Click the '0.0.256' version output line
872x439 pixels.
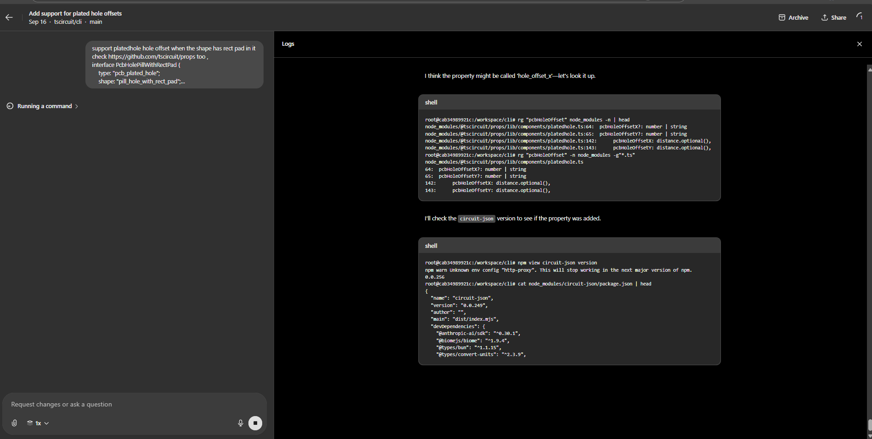[x=435, y=277]
